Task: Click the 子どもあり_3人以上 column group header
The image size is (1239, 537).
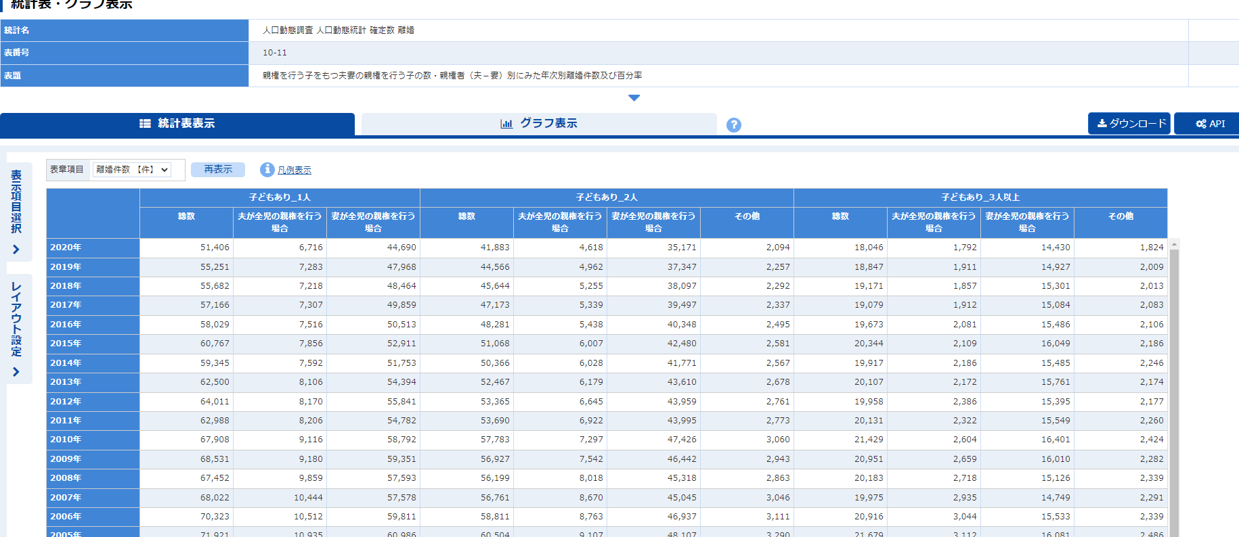Action: [980, 197]
